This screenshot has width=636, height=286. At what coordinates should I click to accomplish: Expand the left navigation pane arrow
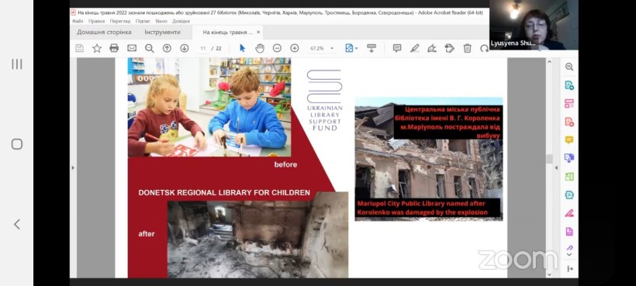tap(73, 167)
